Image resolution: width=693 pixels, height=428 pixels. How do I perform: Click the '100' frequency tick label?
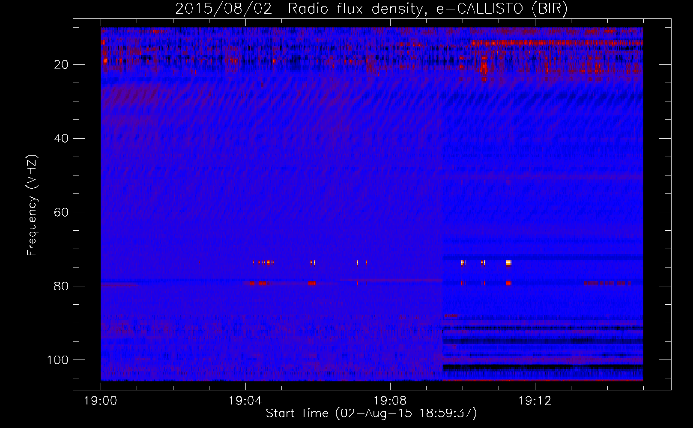(x=58, y=360)
